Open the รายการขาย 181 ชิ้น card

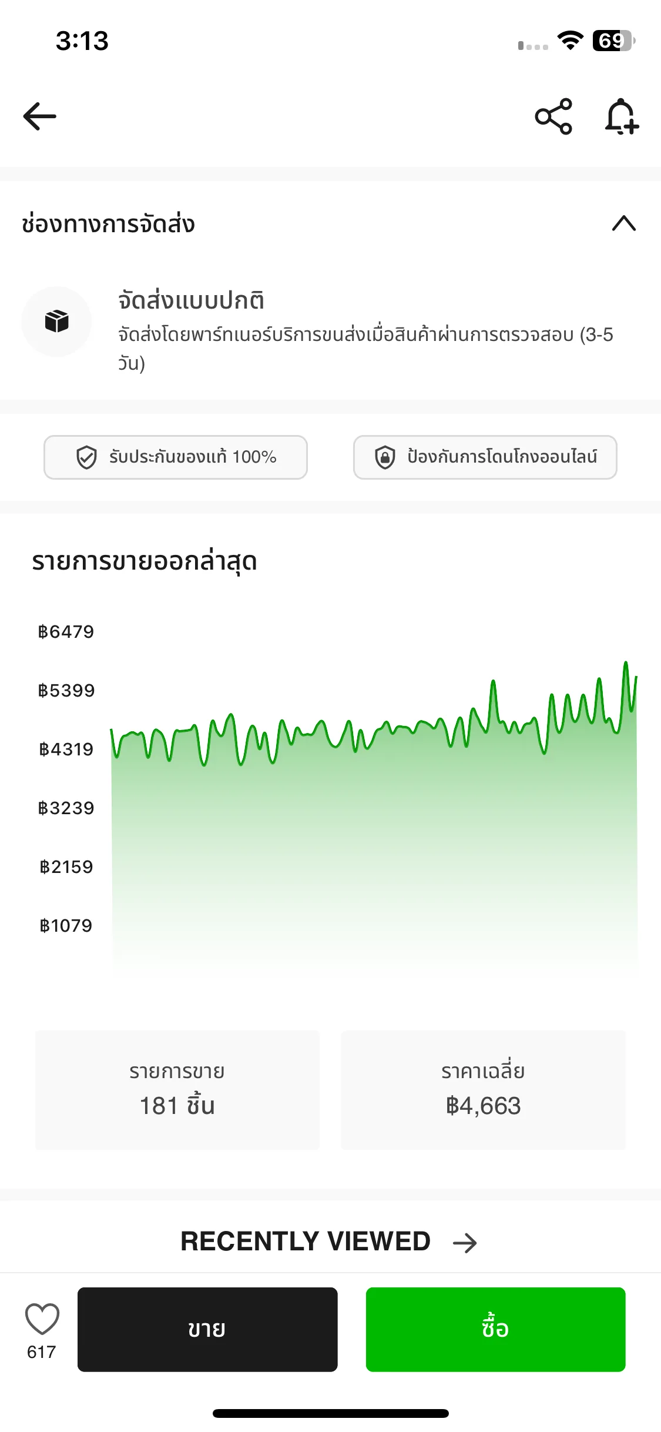pyautogui.click(x=177, y=1090)
